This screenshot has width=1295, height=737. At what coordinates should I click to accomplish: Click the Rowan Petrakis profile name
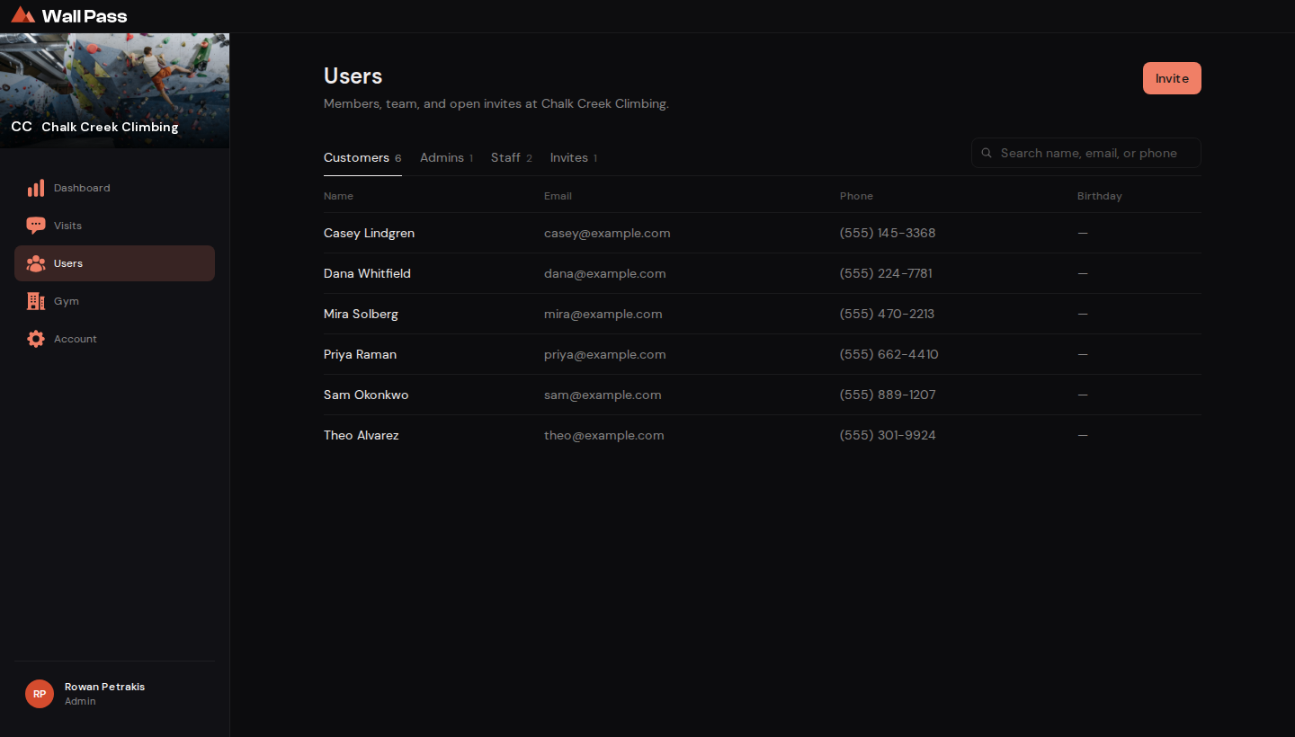pyautogui.click(x=104, y=687)
